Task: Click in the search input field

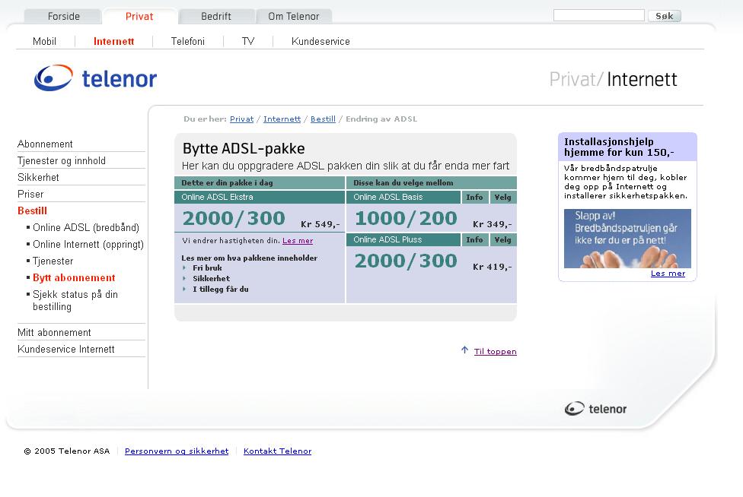Action: click(599, 16)
